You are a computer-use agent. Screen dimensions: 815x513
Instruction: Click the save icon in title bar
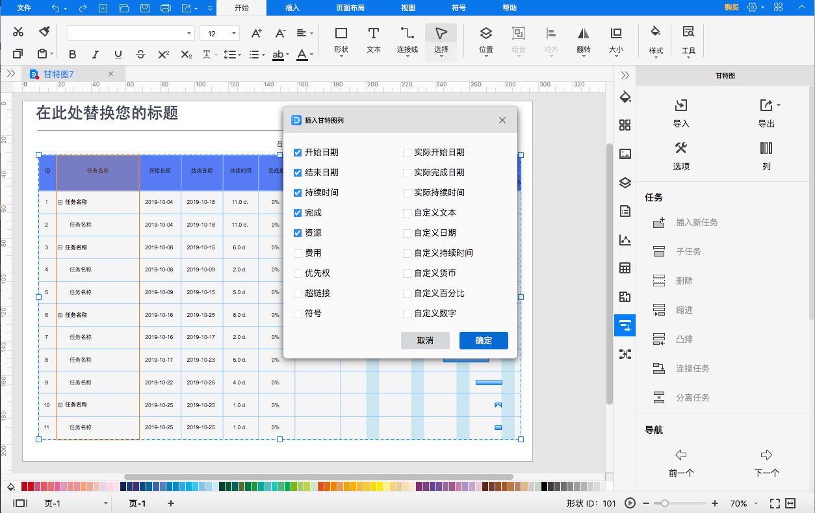(145, 8)
